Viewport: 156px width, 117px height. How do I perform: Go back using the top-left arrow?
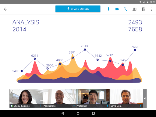[5, 9]
